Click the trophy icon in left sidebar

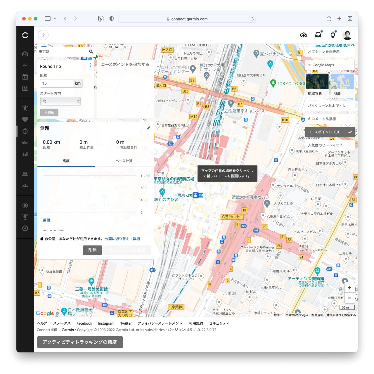(x=25, y=217)
